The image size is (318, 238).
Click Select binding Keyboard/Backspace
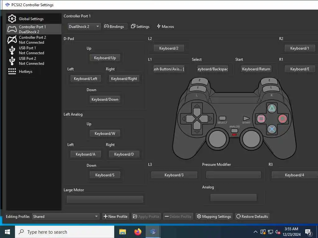point(212,69)
